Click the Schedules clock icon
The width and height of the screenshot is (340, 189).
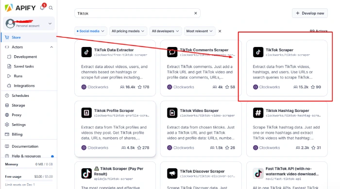coord(7,95)
